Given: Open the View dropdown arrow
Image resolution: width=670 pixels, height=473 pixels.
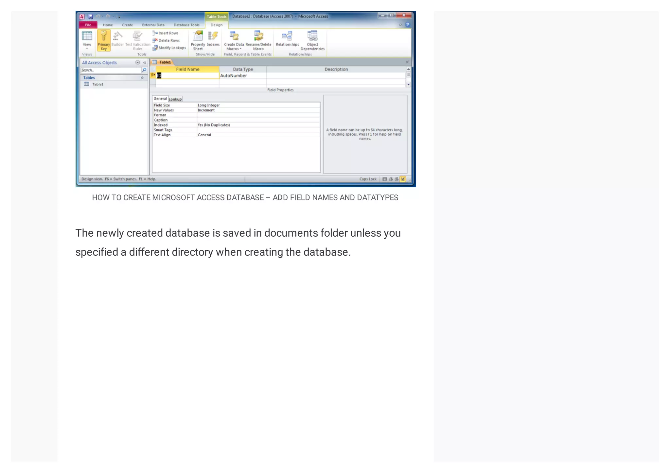Looking at the screenshot, I should (87, 49).
